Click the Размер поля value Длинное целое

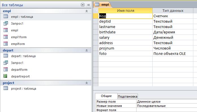167,102
